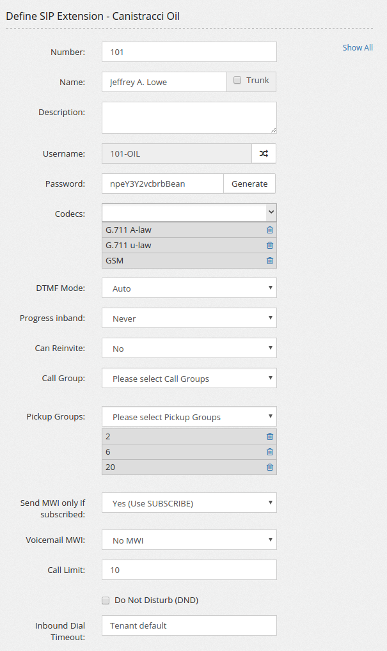
Task: Delete the GSM codec entry
Action: tap(269, 261)
